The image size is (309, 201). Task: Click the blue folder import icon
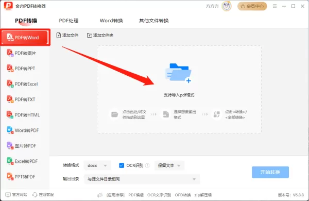click(178, 73)
